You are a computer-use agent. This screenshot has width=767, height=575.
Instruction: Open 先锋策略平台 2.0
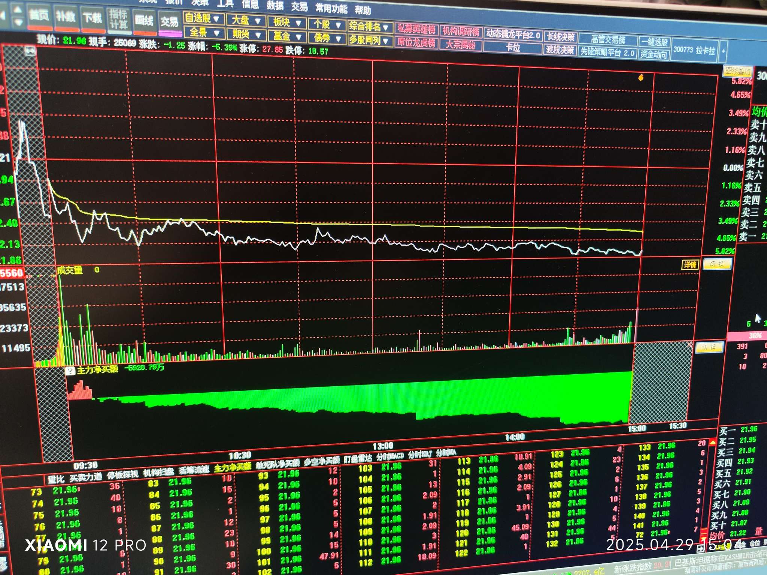(607, 52)
